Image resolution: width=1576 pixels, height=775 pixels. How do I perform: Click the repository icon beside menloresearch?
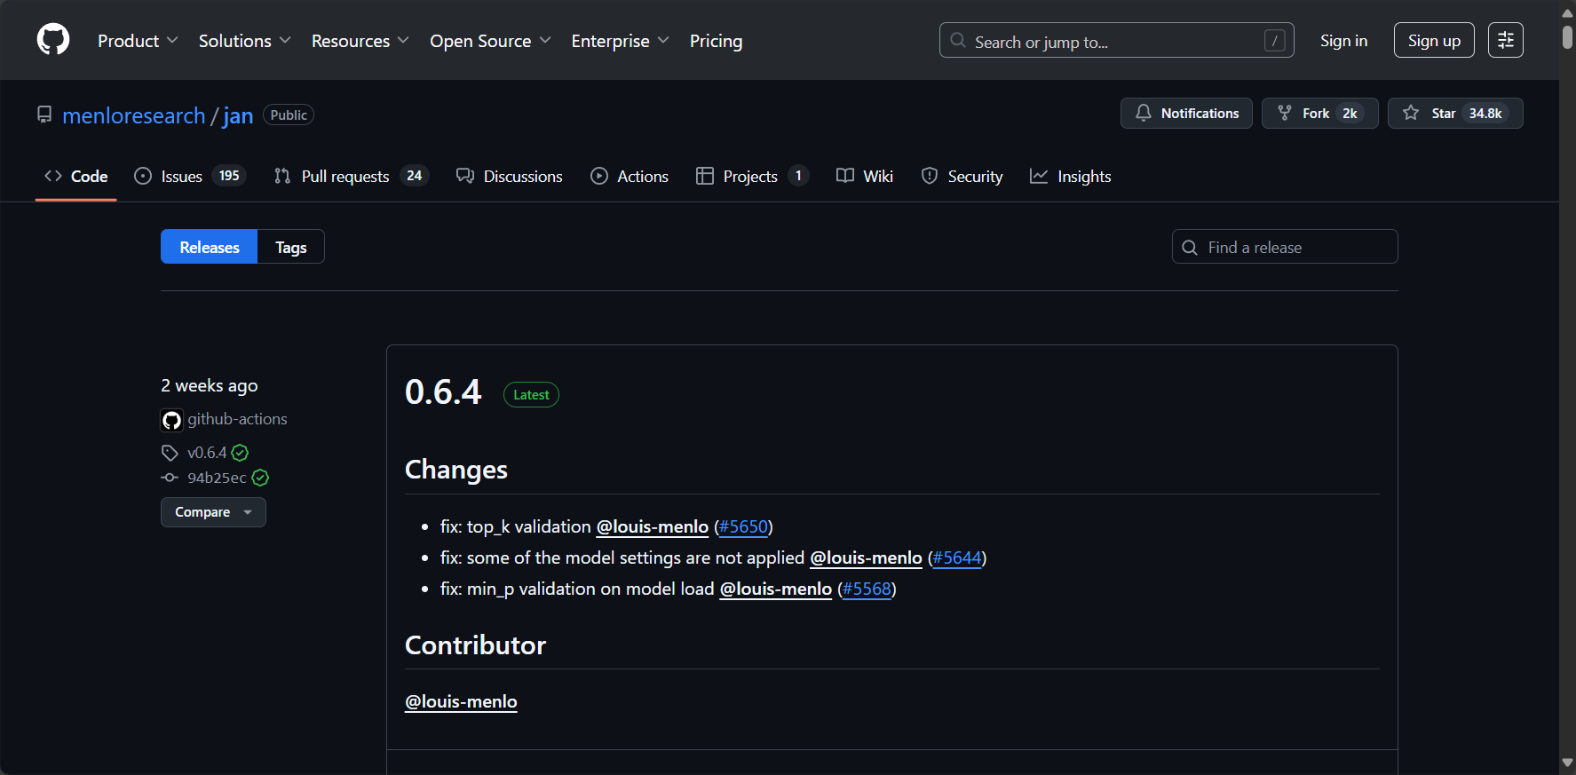(44, 115)
